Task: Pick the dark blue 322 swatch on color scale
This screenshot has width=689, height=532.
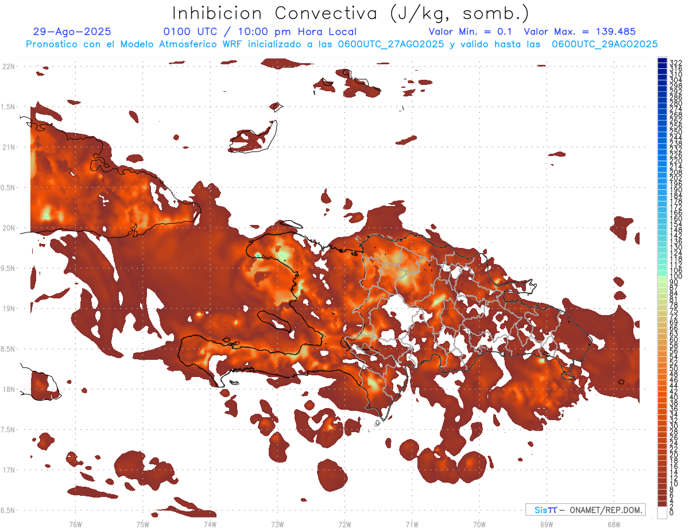Action: [663, 61]
